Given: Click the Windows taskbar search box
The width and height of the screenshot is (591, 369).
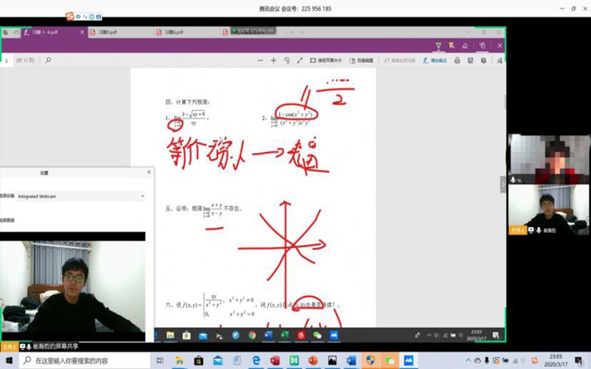Looking at the screenshot, I should 81,361.
